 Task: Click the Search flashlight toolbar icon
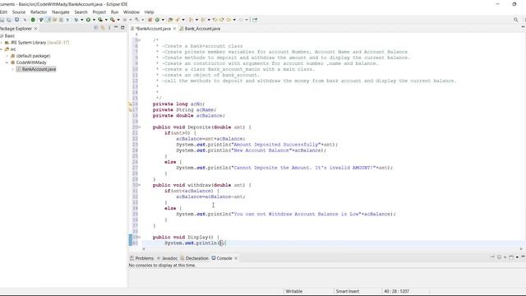click(x=178, y=20)
